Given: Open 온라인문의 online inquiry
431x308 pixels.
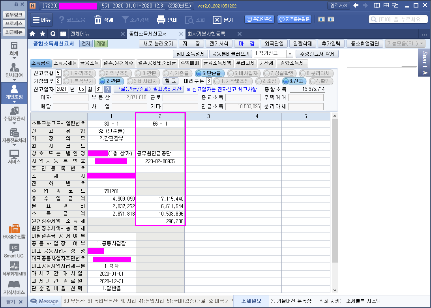Looking at the screenshot, I should coord(259,19).
